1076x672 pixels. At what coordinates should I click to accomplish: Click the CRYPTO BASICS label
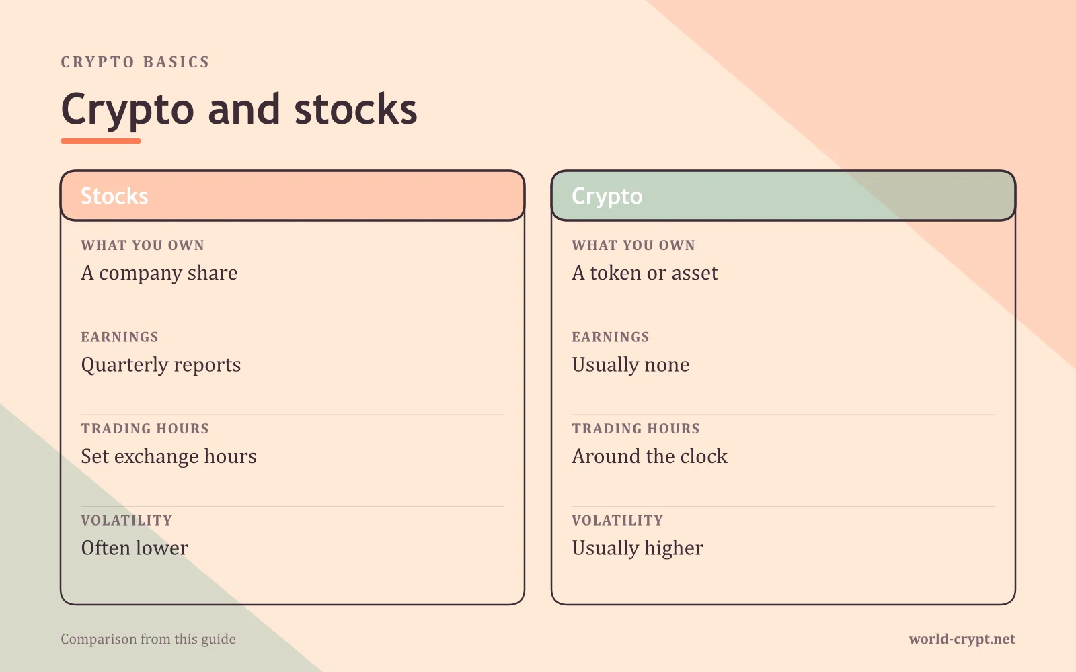(x=135, y=62)
